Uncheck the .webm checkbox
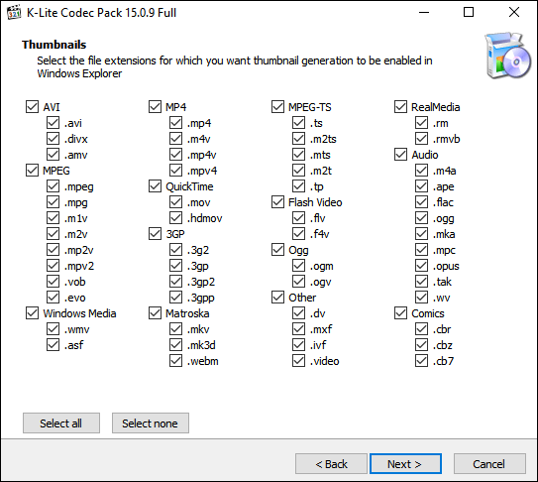This screenshot has height=482, width=538. click(175, 361)
